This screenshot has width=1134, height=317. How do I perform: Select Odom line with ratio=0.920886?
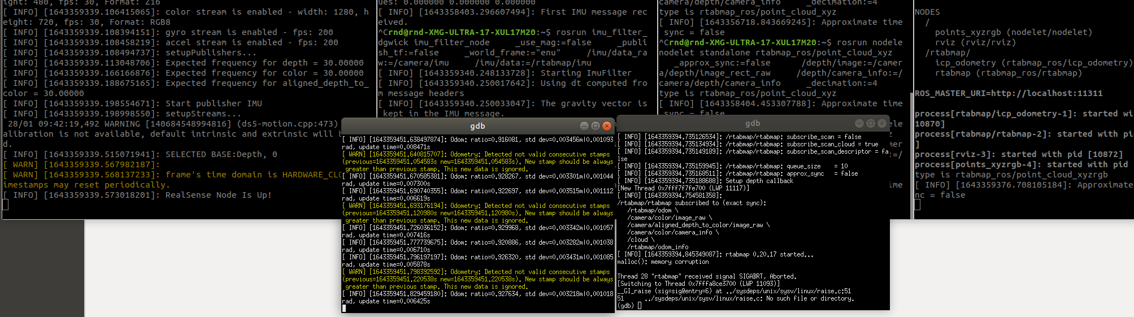pos(478,246)
